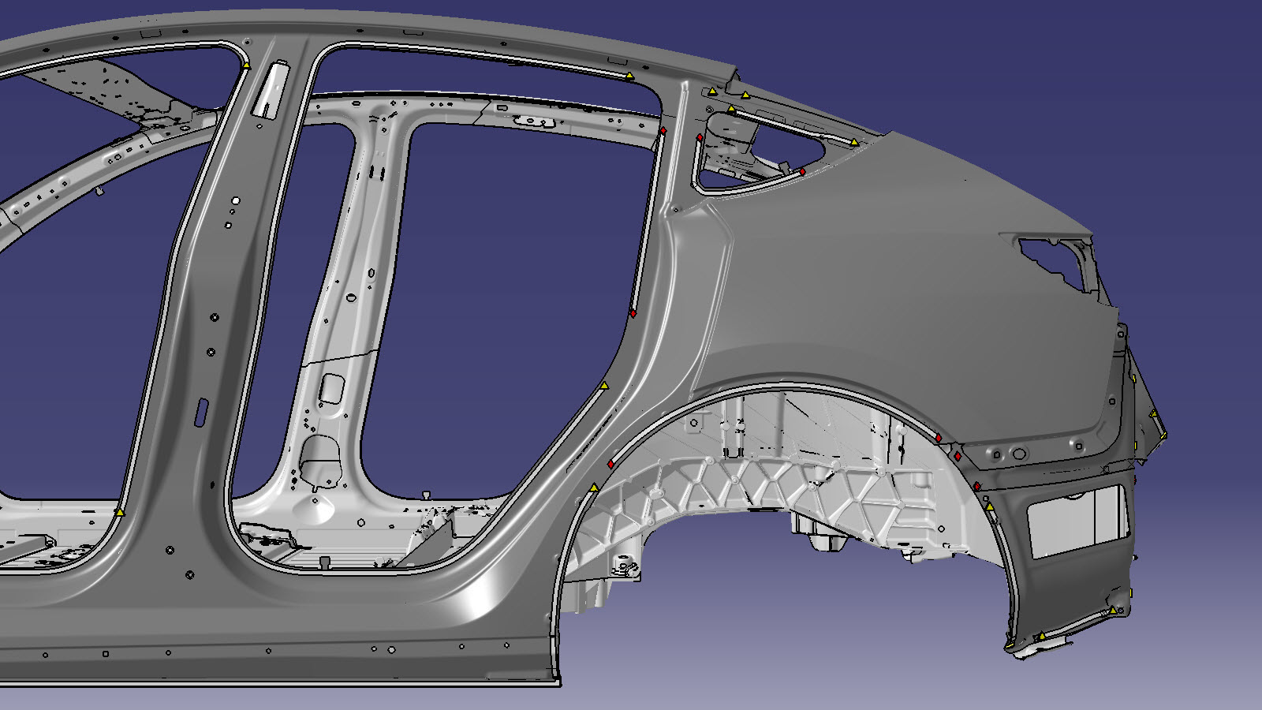Click the rectangular cutout in lower rear panel
Image resolution: width=1262 pixels, height=710 pixels.
tap(1077, 521)
